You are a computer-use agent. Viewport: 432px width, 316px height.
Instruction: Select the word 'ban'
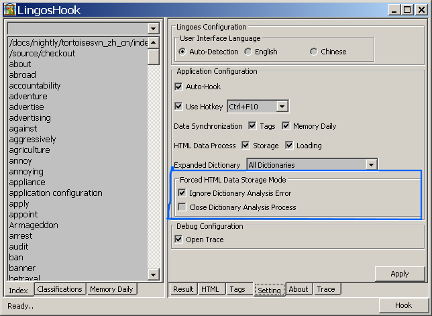click(x=78, y=258)
